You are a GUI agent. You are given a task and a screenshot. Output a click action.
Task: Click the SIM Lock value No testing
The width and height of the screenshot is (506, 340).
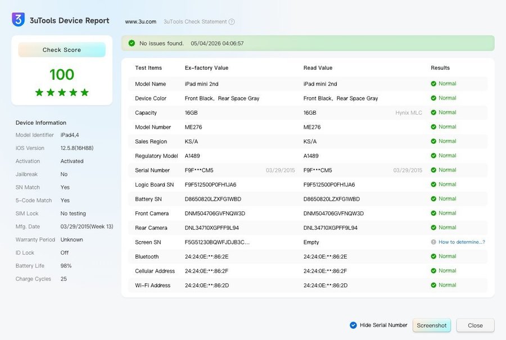point(73,213)
